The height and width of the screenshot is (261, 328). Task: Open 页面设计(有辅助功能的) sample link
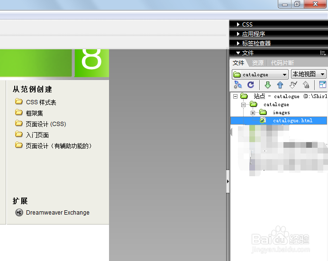(59, 146)
